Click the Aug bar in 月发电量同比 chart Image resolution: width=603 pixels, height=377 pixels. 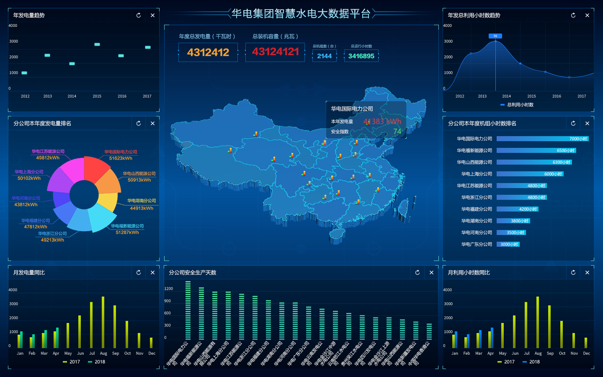click(x=103, y=322)
